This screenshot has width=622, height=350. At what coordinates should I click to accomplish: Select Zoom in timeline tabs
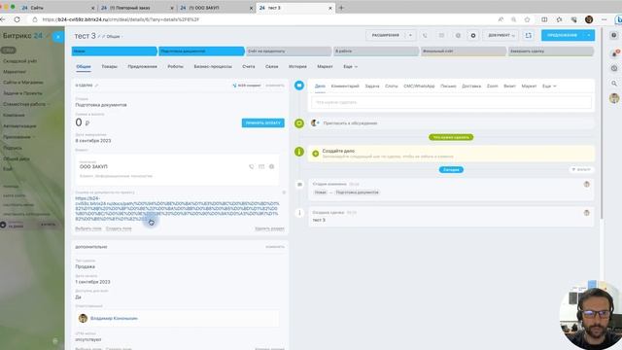pyautogui.click(x=493, y=87)
